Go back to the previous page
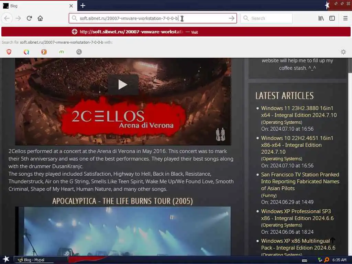 7,18
